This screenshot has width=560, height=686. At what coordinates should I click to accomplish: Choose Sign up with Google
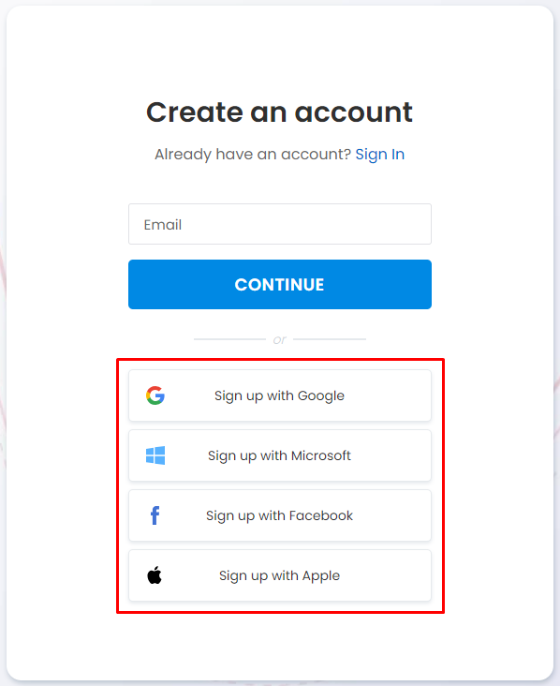[280, 395]
